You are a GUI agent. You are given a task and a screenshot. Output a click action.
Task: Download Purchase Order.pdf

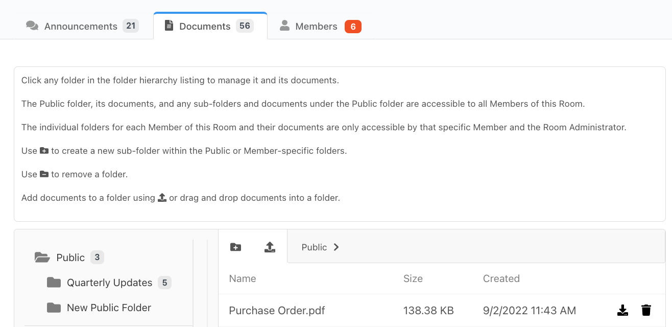[622, 310]
